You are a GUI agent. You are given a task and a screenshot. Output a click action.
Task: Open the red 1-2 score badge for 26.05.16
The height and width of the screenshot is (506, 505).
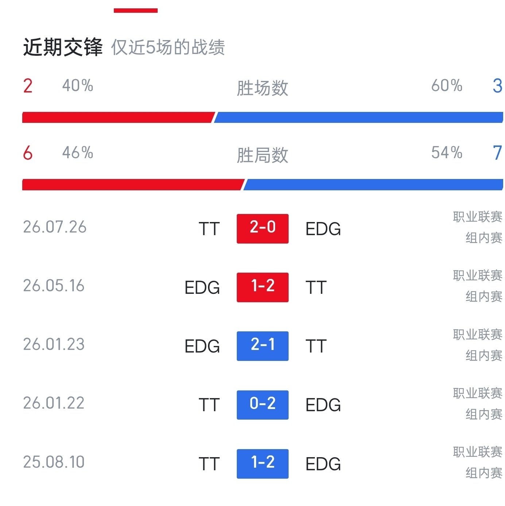262,287
